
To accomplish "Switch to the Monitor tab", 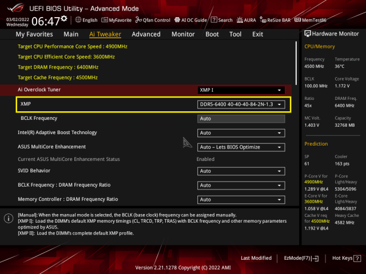I will click(x=183, y=34).
